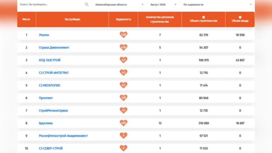Click reliability heart for КПД-ГАЗСТРОЙ

coord(124,60)
